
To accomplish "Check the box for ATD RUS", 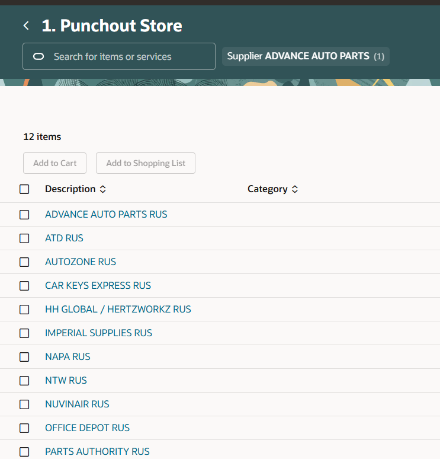I will (24, 238).
